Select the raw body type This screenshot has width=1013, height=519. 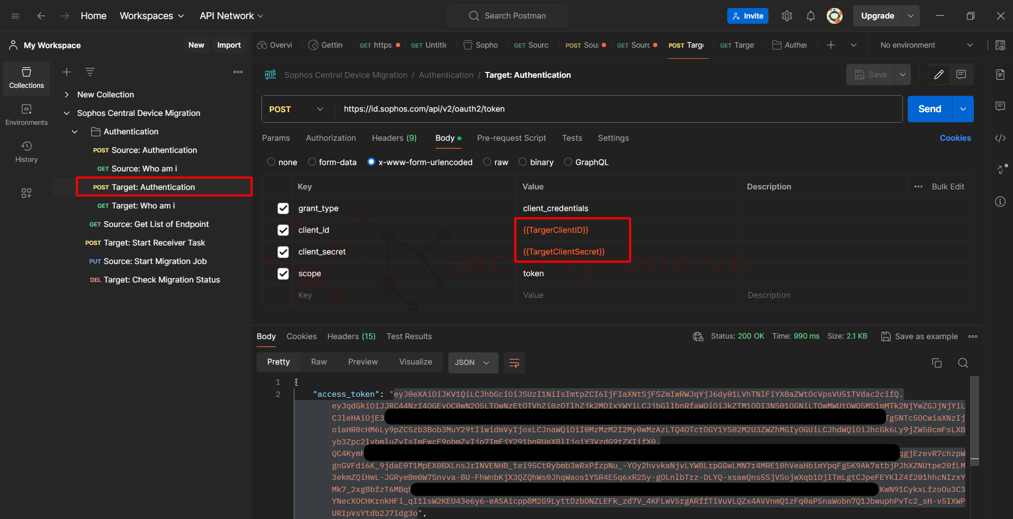(x=487, y=162)
